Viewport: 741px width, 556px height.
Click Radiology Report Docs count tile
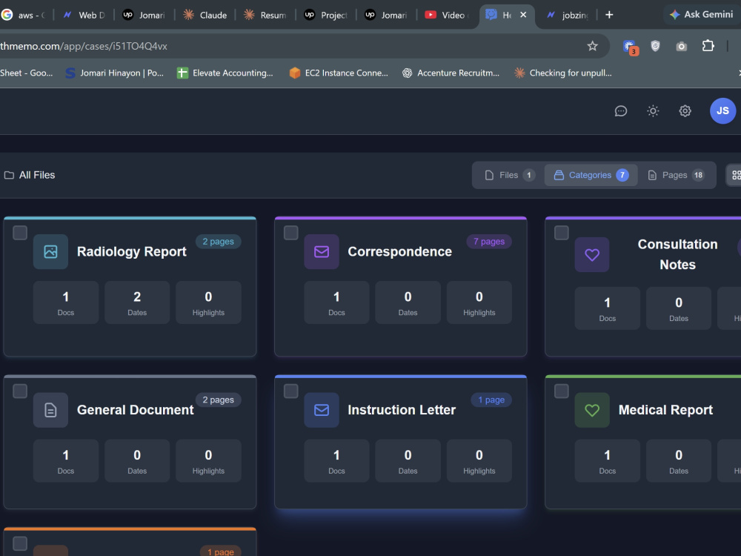pos(66,302)
